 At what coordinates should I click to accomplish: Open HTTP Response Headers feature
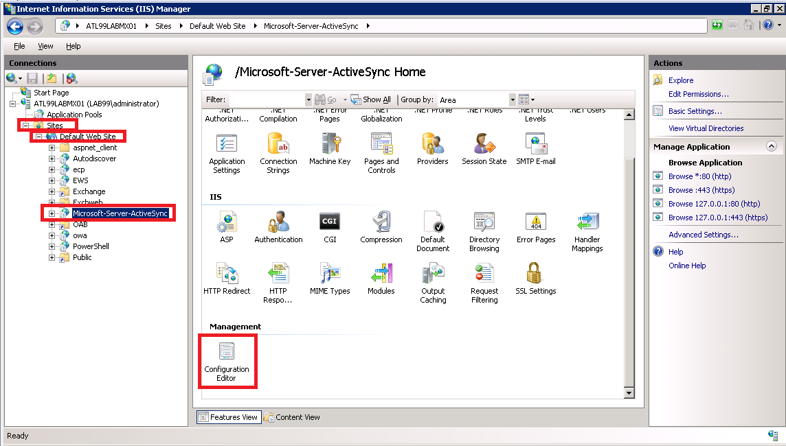click(278, 283)
